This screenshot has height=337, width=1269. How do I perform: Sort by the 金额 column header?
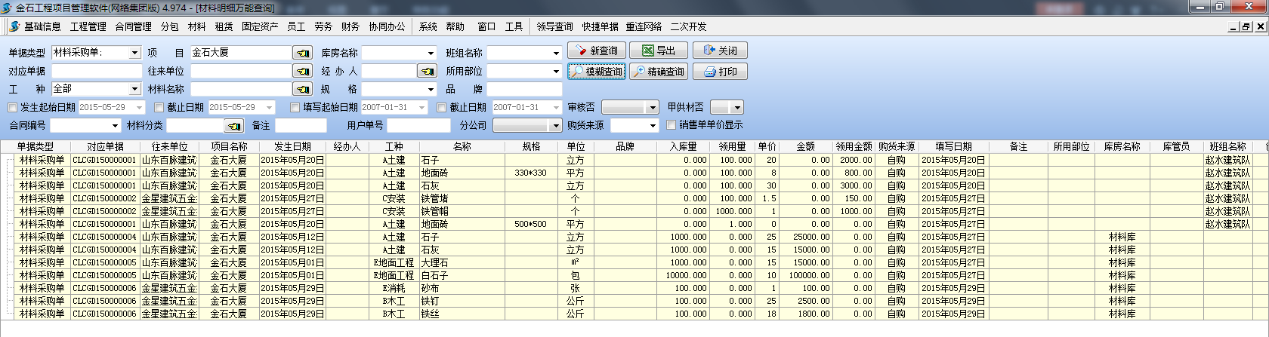coord(805,146)
